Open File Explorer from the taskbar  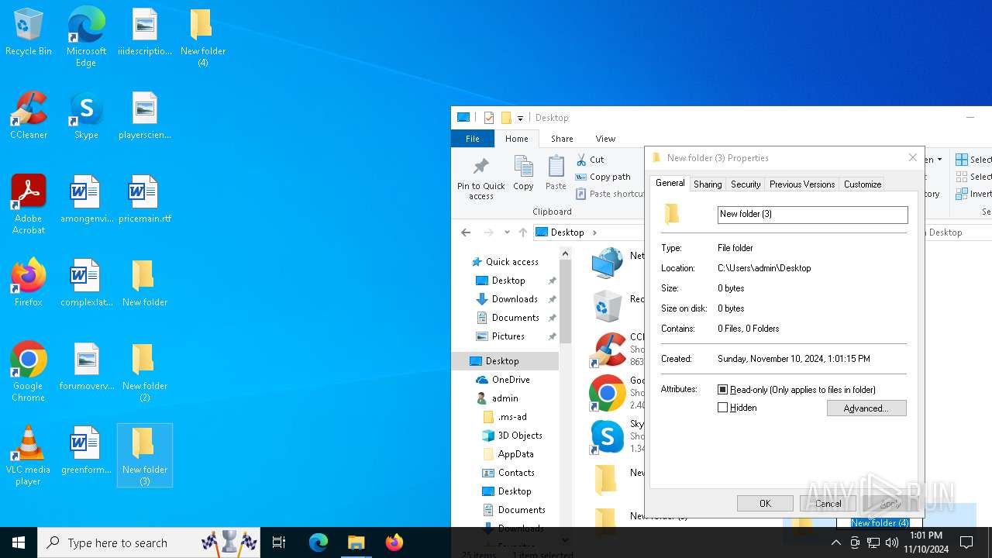tap(356, 542)
